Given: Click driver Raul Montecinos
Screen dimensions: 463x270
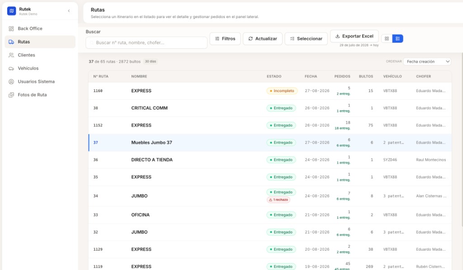Looking at the screenshot, I should coord(431,160).
